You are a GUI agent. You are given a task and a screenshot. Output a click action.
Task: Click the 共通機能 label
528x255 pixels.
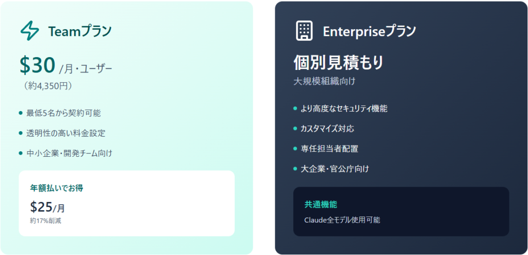(x=321, y=204)
